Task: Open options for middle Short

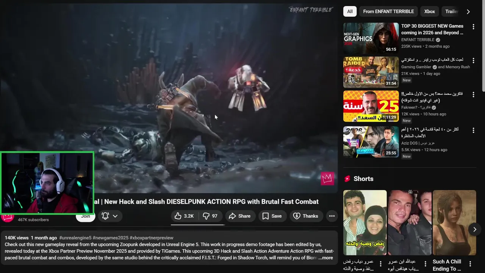Action: coord(425,264)
